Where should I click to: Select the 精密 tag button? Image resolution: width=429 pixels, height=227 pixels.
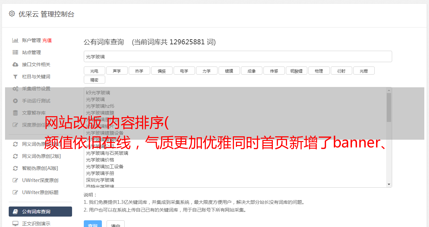pyautogui.click(x=95, y=80)
